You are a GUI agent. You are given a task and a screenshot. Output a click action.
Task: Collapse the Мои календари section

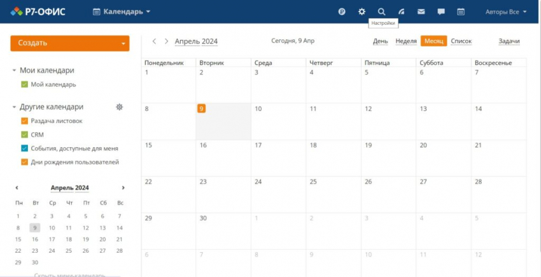[15, 71]
